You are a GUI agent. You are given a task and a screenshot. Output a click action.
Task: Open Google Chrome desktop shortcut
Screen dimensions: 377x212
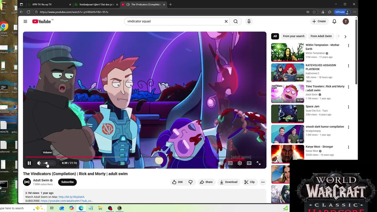(x=4, y=29)
